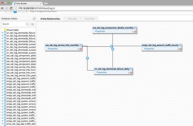Expand the first ivr_cdr_log_shortcode_failure tree node
The height and width of the screenshot is (126, 193).
2,33
